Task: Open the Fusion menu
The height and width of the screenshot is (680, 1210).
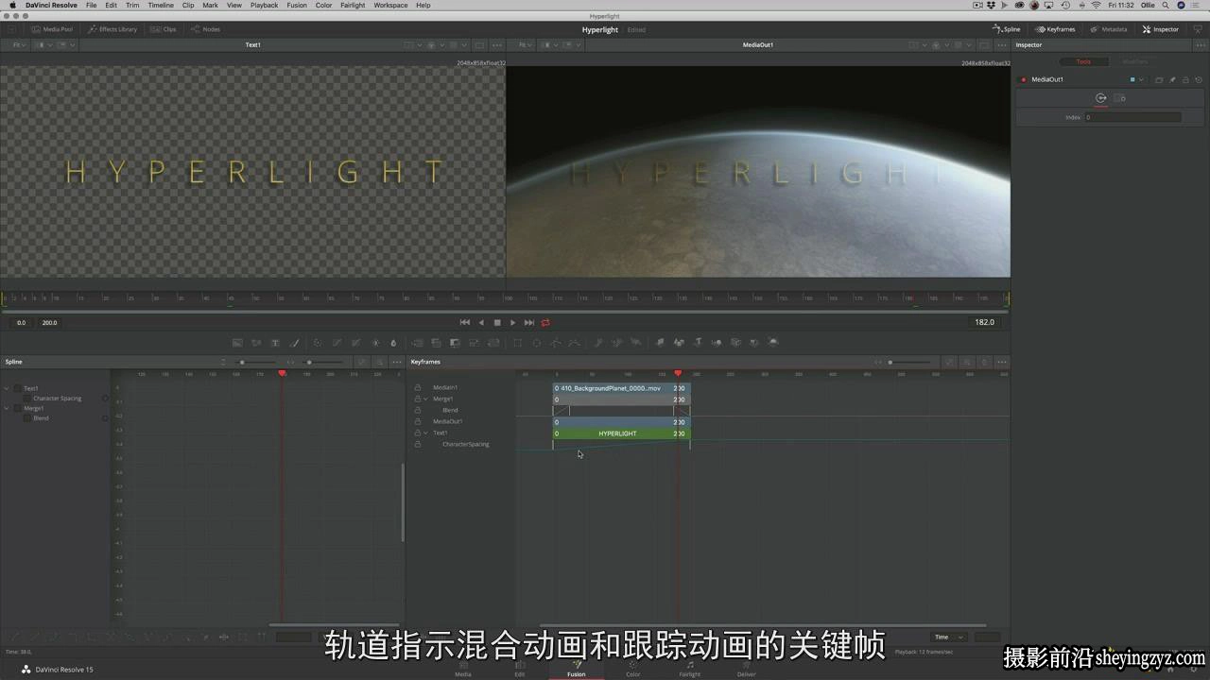Action: click(x=297, y=5)
